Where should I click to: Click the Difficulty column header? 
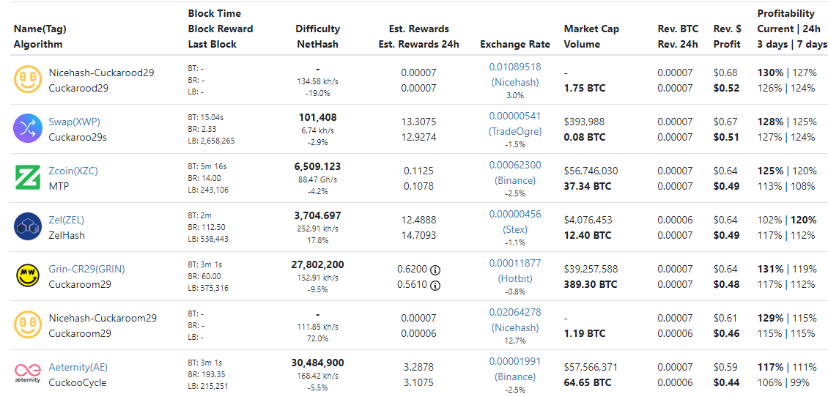[x=317, y=29]
